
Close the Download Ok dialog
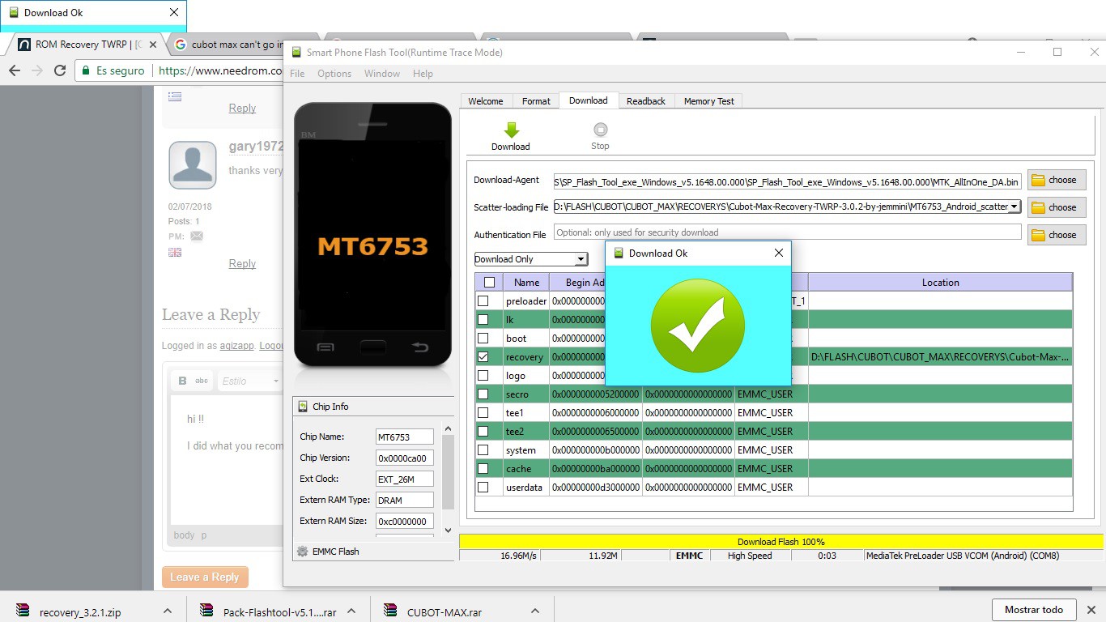pos(779,253)
